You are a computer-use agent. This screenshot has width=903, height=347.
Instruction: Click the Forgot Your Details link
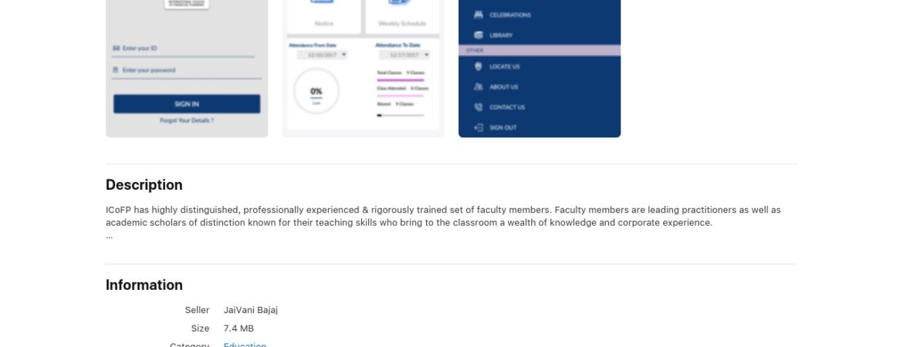click(187, 121)
